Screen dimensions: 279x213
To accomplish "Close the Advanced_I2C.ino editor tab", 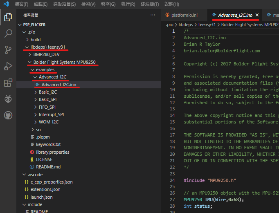I will tap(257, 15).
